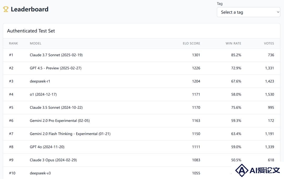
Task: Click the Elo score 1301
Action: tap(196, 55)
